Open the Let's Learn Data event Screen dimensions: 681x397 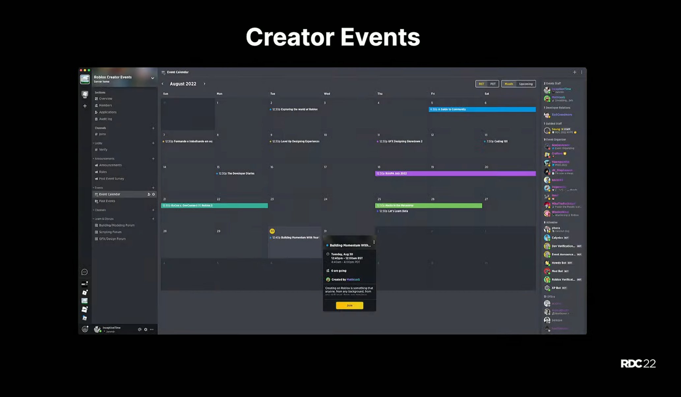392,211
